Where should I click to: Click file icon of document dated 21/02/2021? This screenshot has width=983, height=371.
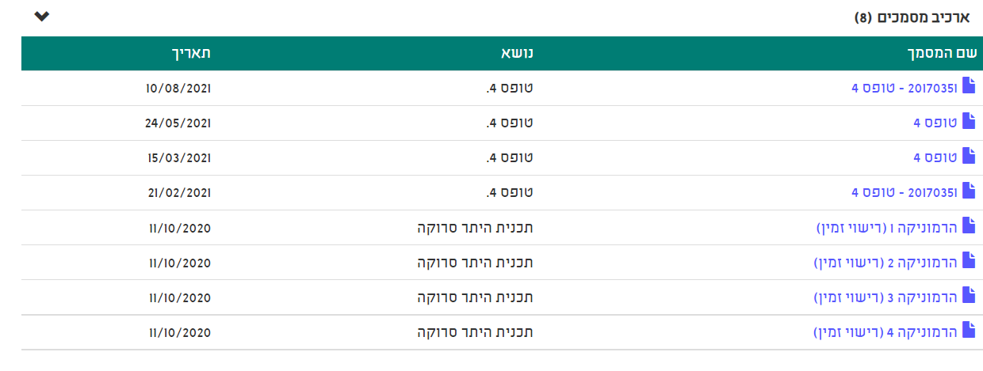[969, 191]
